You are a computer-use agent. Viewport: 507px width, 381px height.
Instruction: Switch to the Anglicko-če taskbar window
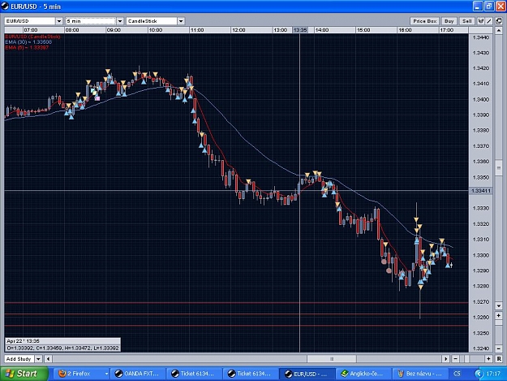coord(363,374)
